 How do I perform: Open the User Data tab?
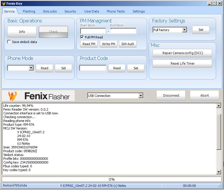coord(91,11)
